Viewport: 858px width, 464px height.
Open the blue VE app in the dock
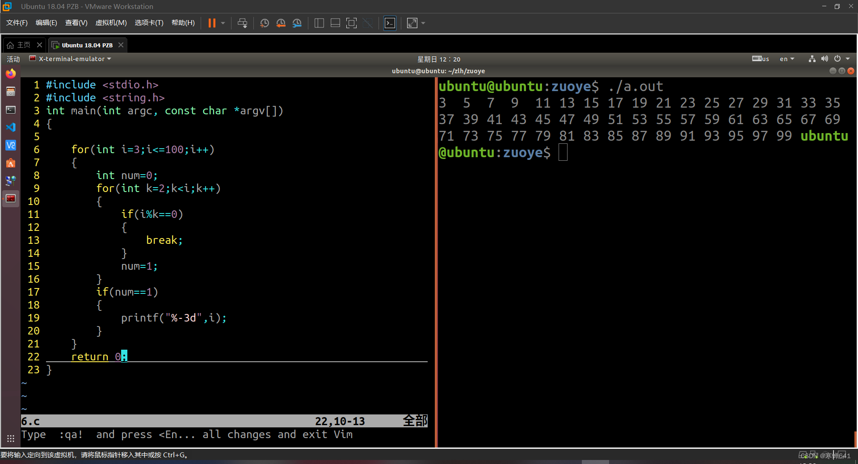[11, 145]
